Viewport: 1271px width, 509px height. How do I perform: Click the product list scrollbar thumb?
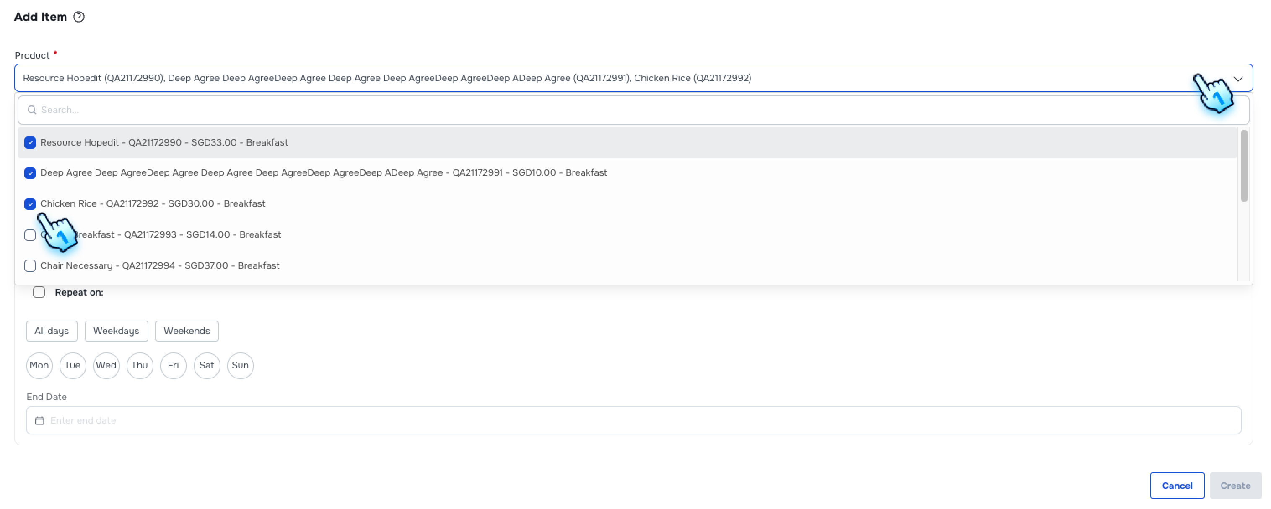1244,165
